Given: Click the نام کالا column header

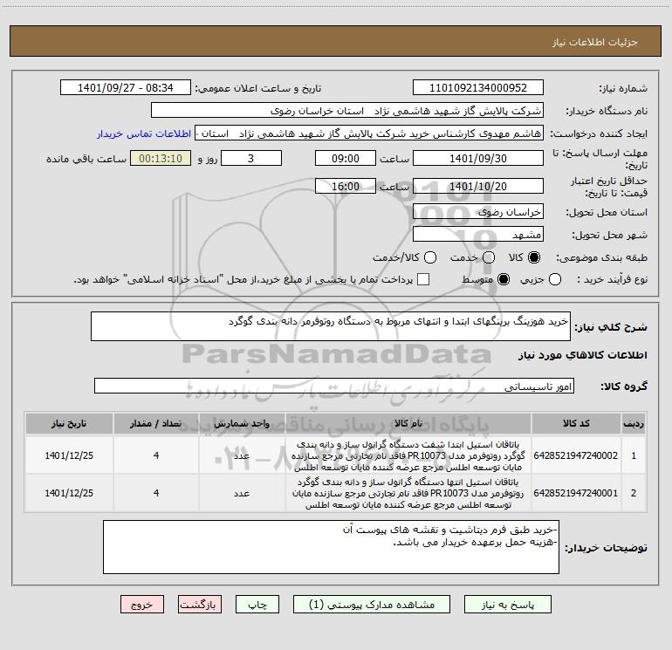Looking at the screenshot, I should pyautogui.click(x=408, y=423).
